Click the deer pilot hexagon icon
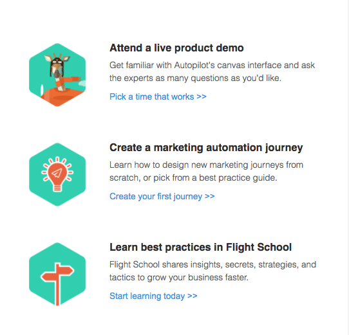Screen dimensions: 349x335 point(57,75)
